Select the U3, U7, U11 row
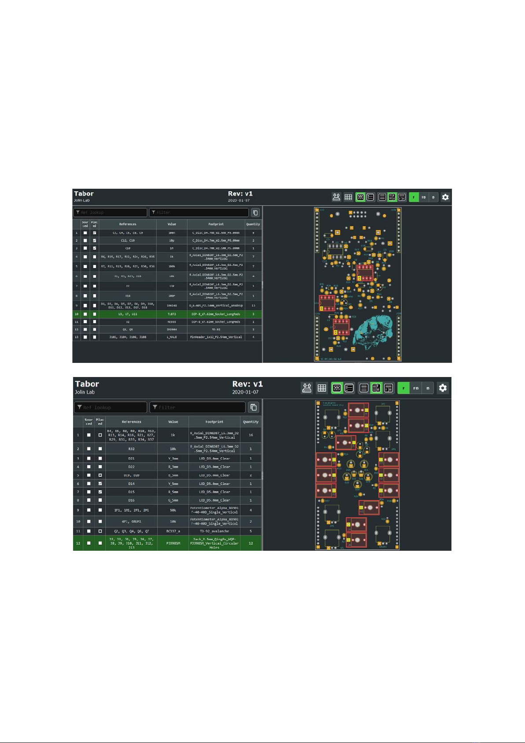Viewport: 525px width, 743px height. pyautogui.click(x=167, y=314)
